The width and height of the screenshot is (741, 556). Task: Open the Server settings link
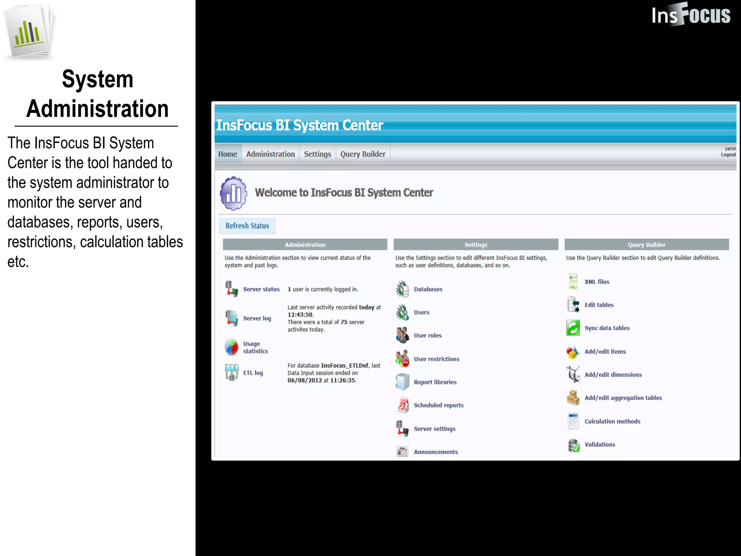(435, 429)
